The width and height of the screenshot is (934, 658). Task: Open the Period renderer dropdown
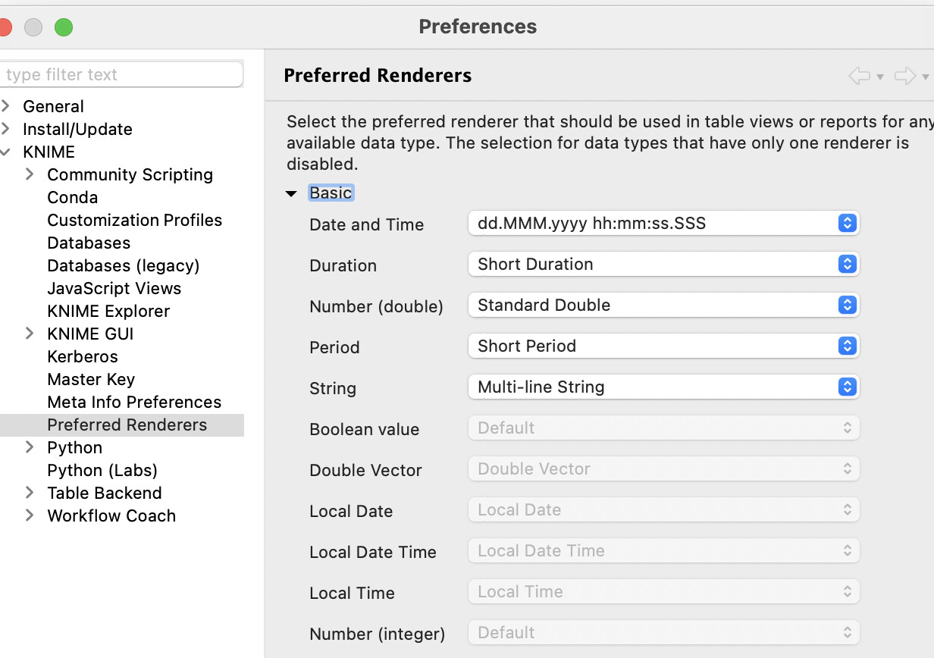[663, 346]
